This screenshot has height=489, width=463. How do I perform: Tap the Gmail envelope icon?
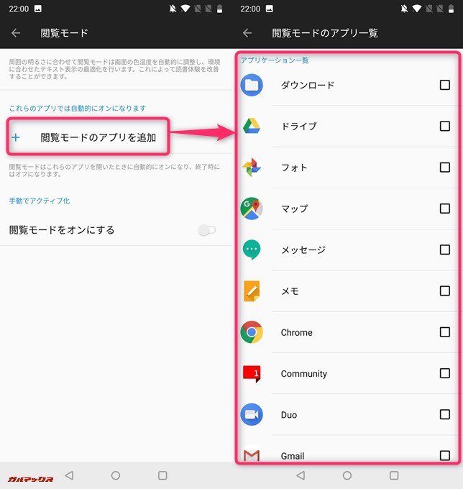[x=251, y=454]
